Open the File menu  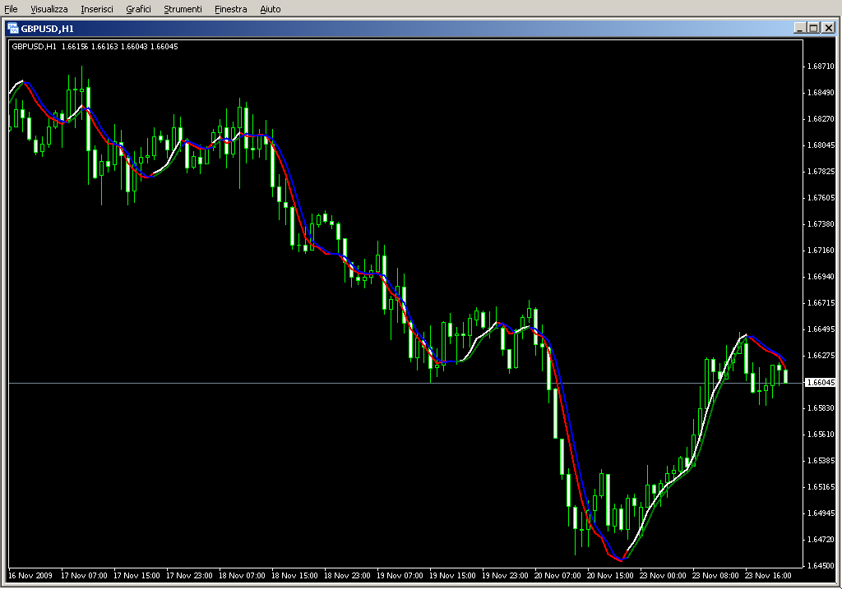(11, 9)
